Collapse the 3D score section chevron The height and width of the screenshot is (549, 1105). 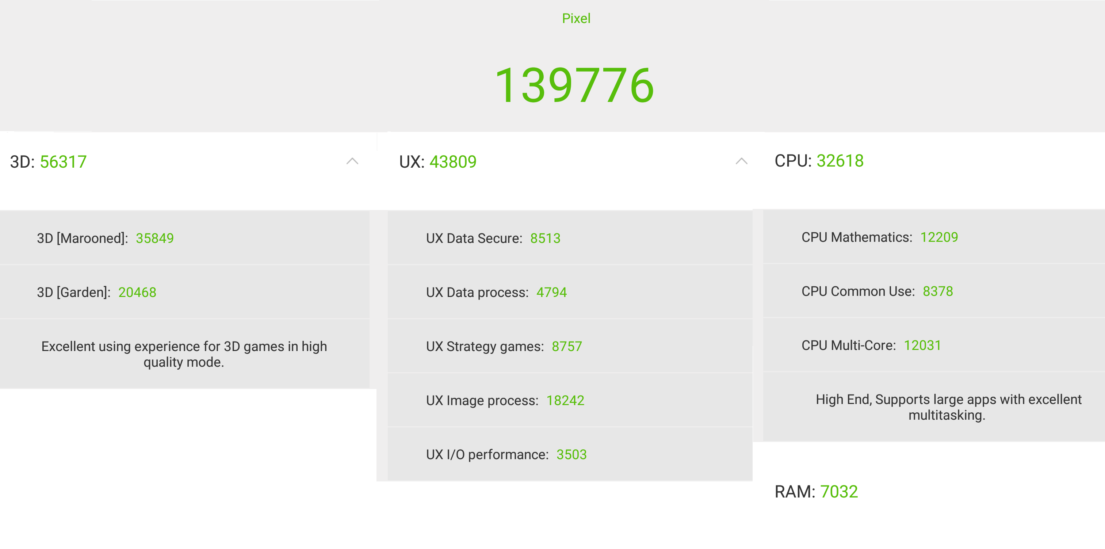[x=352, y=161]
